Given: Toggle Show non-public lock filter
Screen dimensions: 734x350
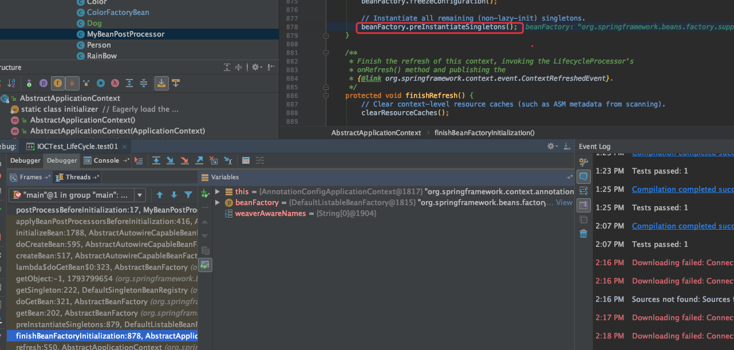Looking at the screenshot, I should click(x=72, y=84).
